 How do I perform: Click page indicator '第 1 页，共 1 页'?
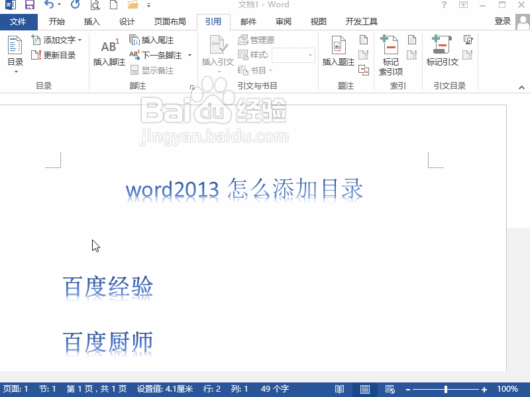(x=96, y=389)
